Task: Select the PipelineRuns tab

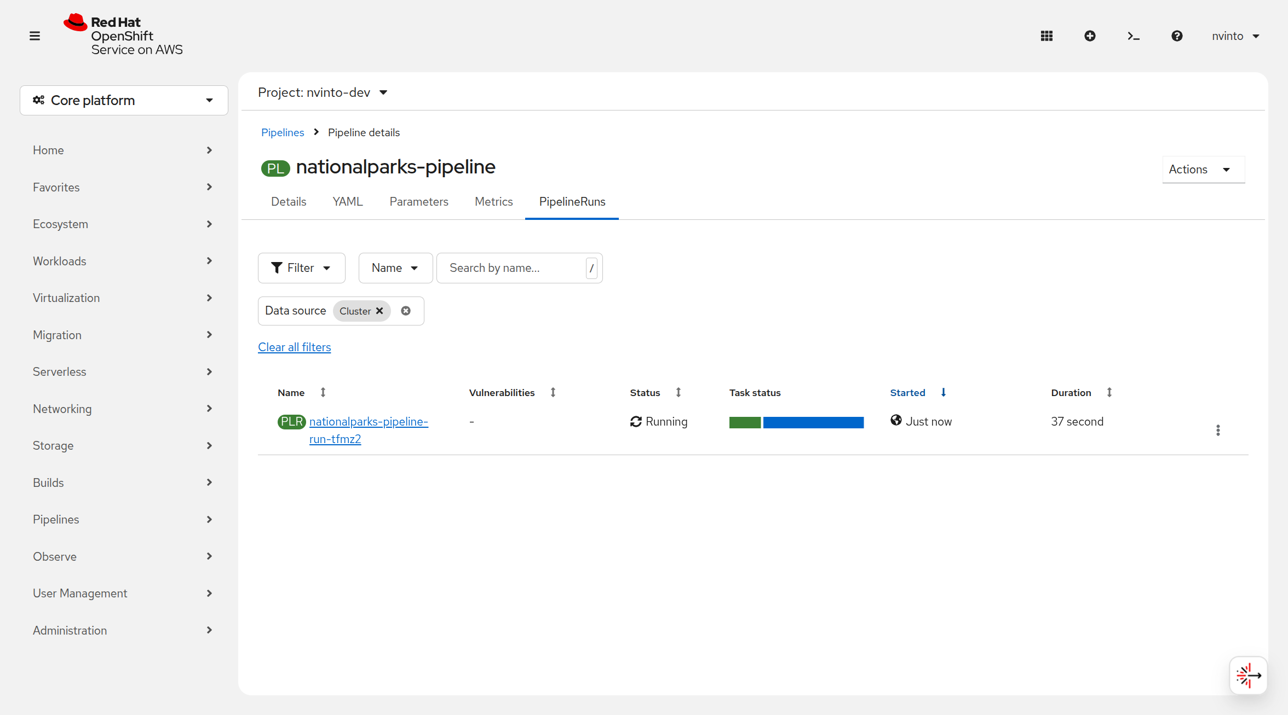Action: click(x=572, y=201)
